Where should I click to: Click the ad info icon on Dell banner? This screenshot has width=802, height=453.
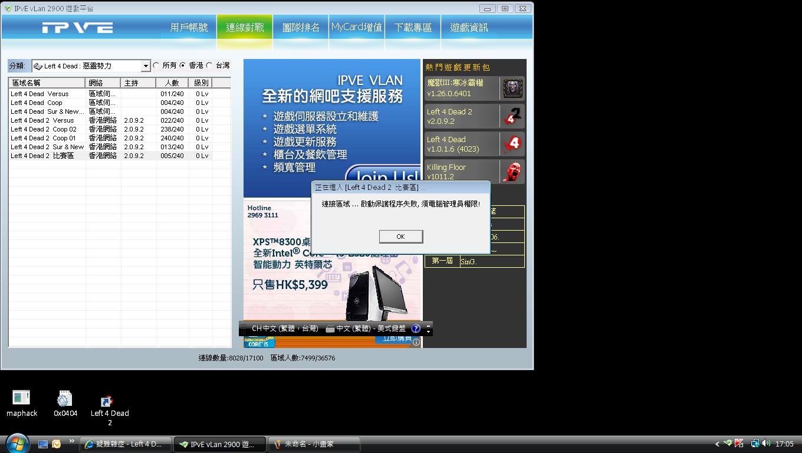[x=416, y=342]
